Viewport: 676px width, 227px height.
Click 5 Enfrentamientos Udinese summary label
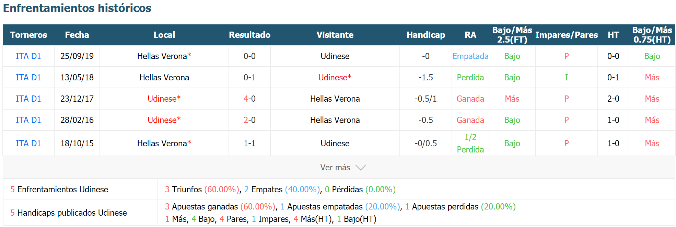click(x=59, y=189)
